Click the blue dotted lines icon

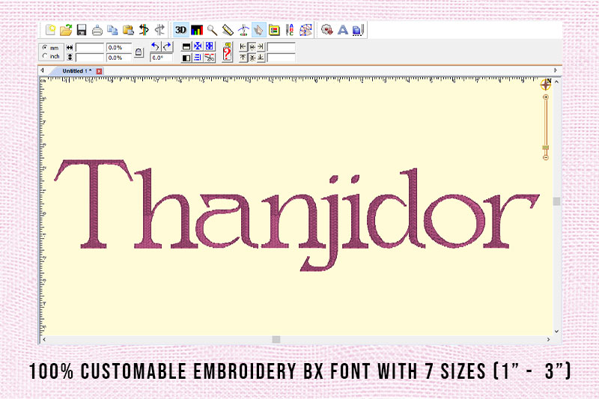198,58
